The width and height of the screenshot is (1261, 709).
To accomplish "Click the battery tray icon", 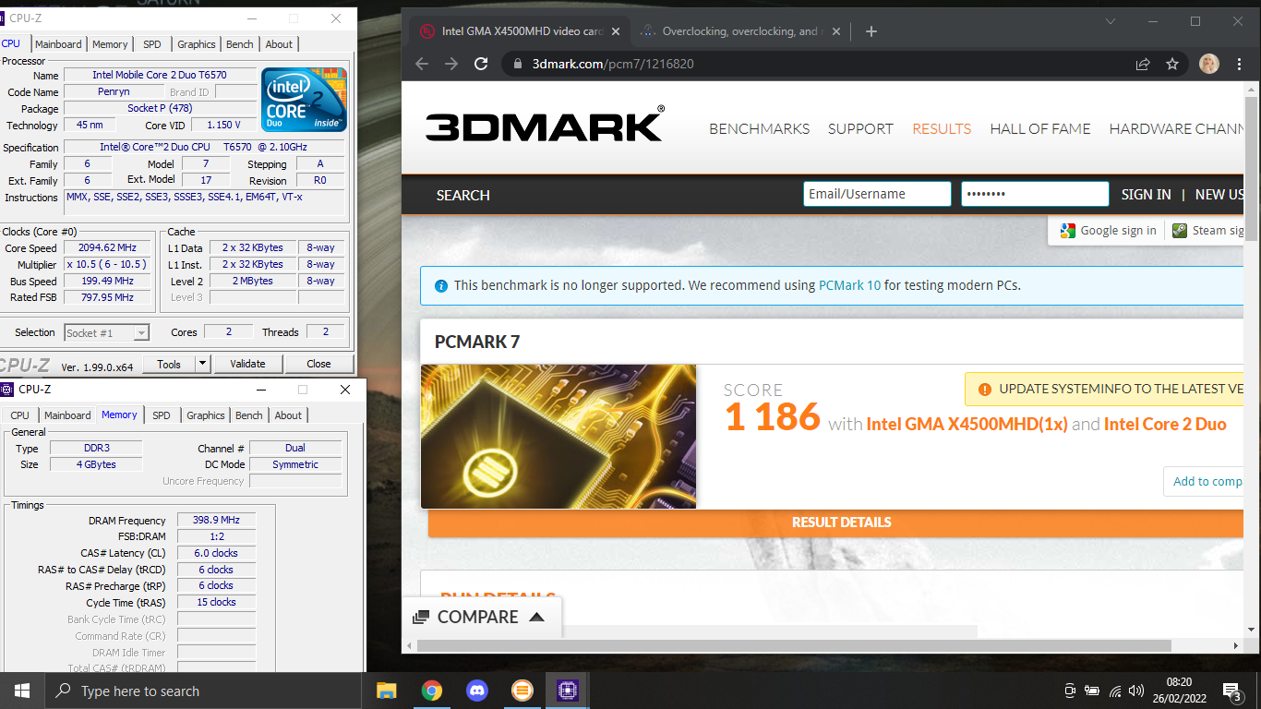I will (x=1092, y=691).
